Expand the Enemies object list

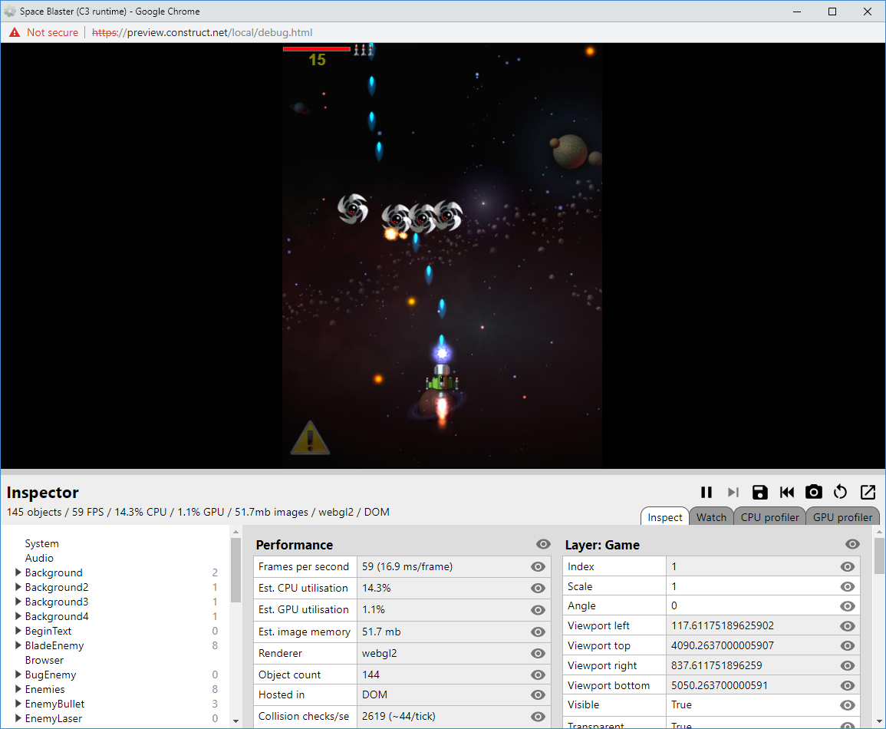click(18, 689)
